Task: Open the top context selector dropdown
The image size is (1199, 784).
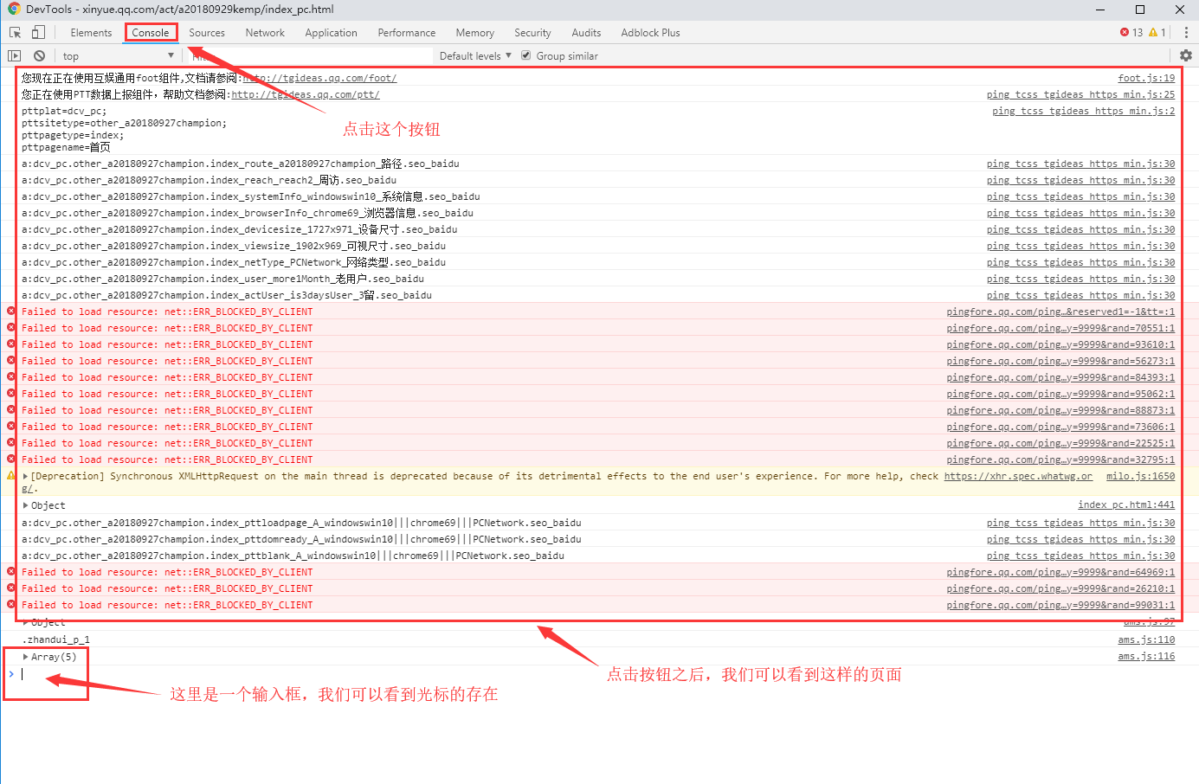Action: (x=118, y=56)
